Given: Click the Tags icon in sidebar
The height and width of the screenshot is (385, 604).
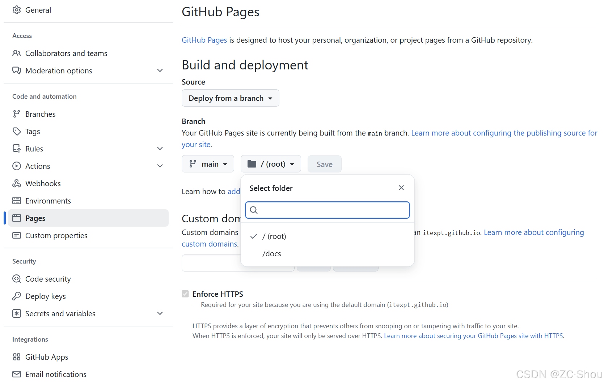Looking at the screenshot, I should click(17, 131).
